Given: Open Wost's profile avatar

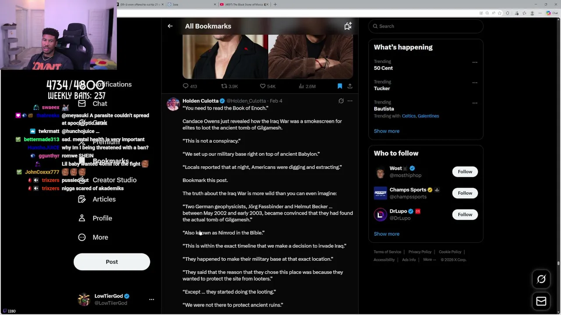Looking at the screenshot, I should (x=380, y=171).
